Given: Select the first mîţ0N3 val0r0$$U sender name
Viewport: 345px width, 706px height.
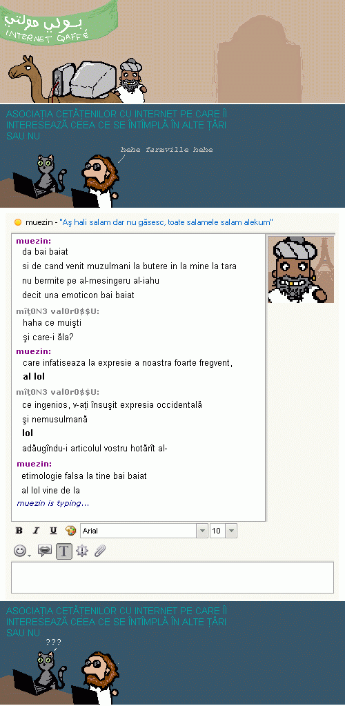Looking at the screenshot, I should coord(58,311).
